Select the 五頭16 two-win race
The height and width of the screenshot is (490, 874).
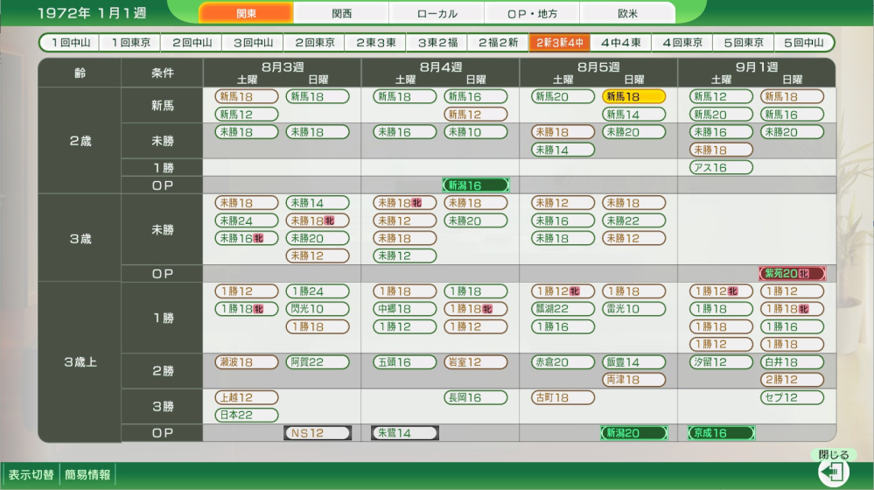click(x=405, y=361)
